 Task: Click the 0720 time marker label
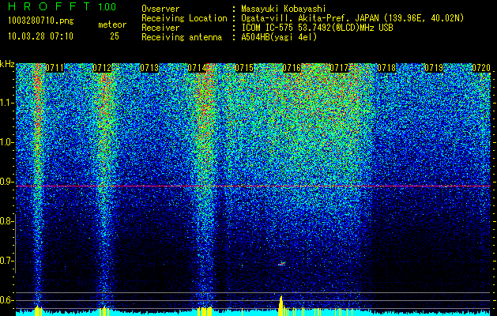tap(481, 68)
